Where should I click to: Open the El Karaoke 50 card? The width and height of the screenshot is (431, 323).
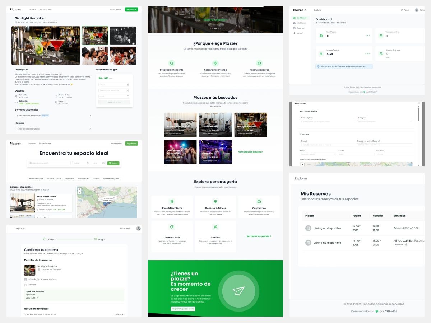[x=215, y=152]
